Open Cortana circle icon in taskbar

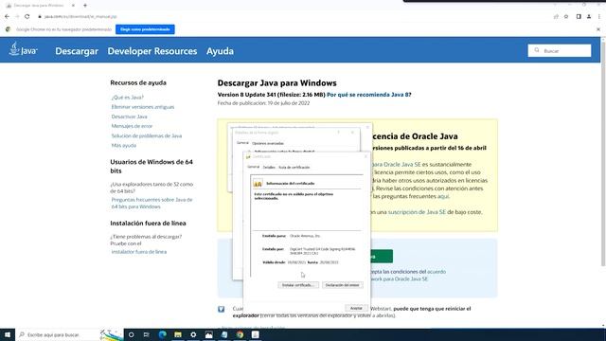coord(131,334)
